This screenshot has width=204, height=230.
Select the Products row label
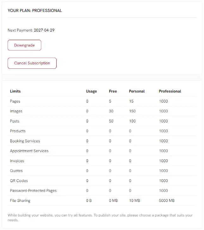[18, 131]
